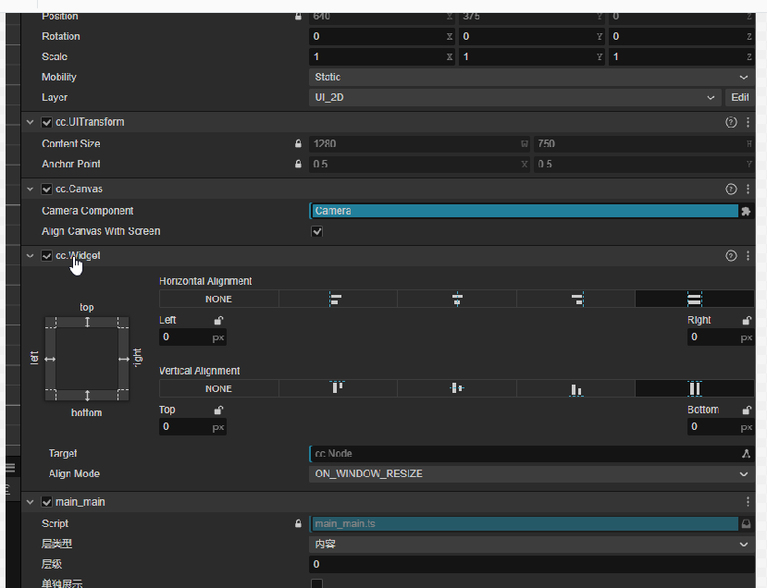Select NONE for Vertical Alignment
Screen dimensions: 767x588
click(218, 388)
